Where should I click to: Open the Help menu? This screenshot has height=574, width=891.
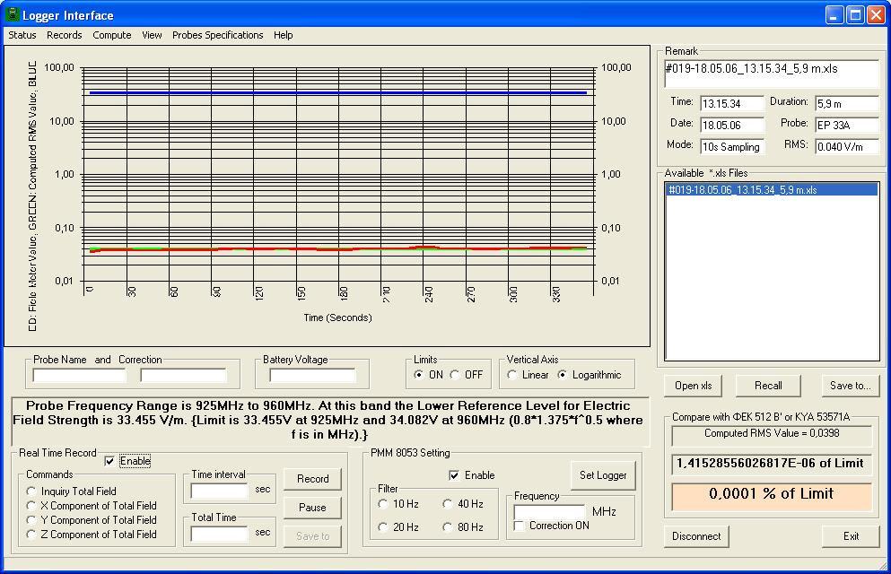283,35
